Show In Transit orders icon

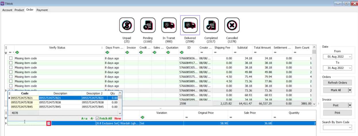[x=169, y=25]
